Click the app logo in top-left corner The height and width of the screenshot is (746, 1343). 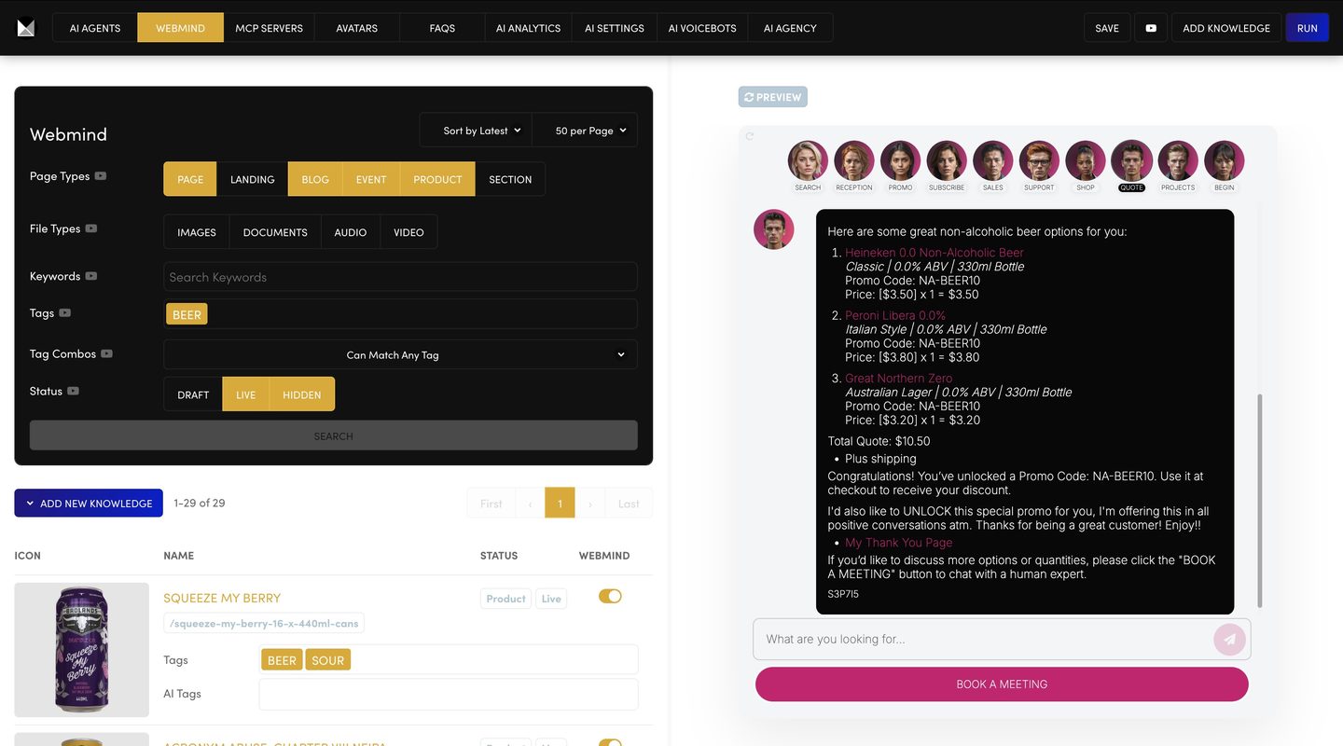coord(26,28)
